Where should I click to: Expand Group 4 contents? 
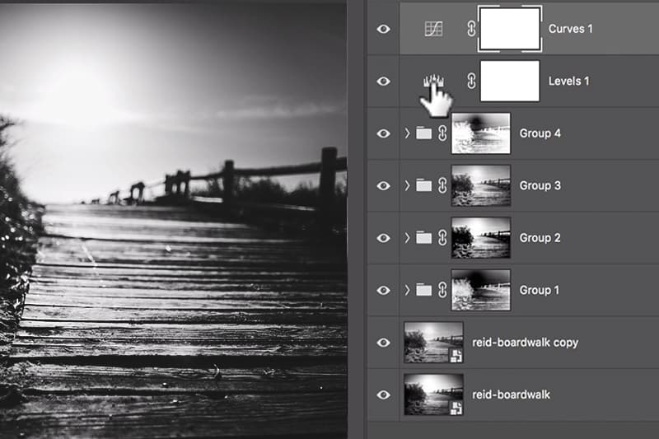[407, 133]
